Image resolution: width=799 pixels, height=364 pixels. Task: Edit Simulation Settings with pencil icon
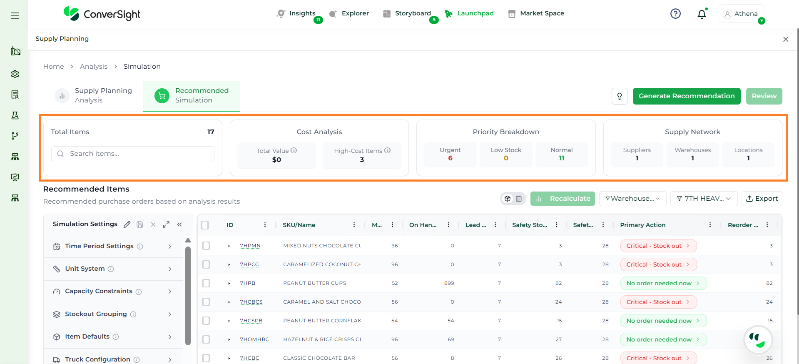coord(127,224)
